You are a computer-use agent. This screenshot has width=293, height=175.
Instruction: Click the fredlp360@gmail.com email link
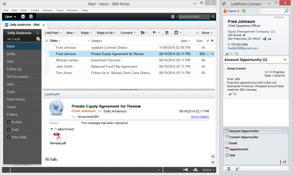(242, 48)
